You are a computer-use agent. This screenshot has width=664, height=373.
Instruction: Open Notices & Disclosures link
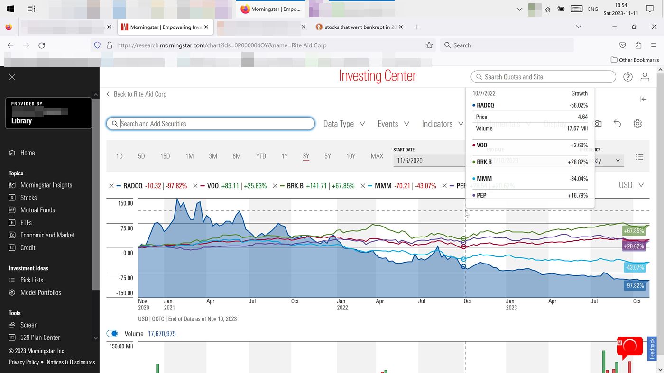point(71,362)
